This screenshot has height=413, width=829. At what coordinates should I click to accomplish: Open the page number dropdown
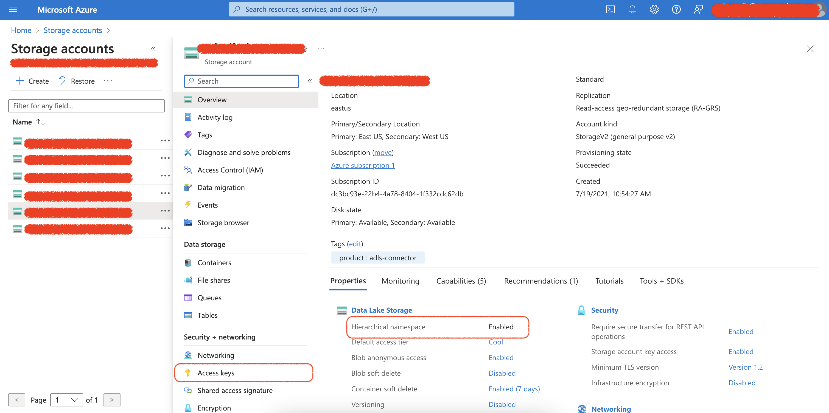[67, 400]
